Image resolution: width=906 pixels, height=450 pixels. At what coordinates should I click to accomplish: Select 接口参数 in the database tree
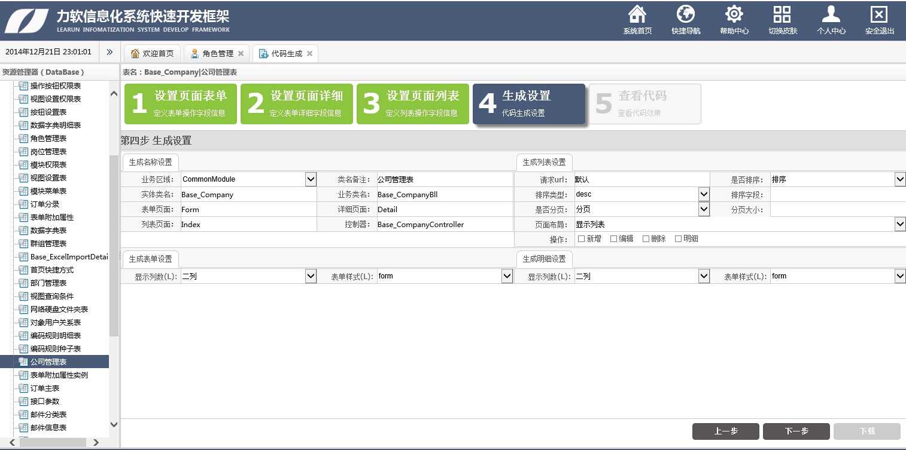(x=45, y=402)
